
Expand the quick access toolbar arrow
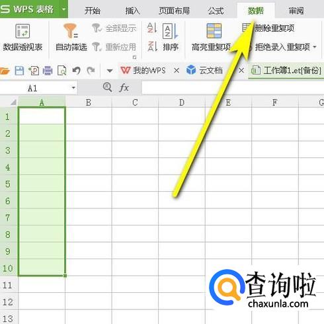pos(110,71)
